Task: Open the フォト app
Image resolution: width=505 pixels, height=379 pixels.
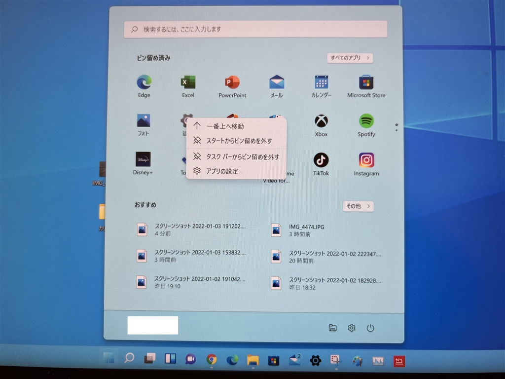Action: click(x=144, y=125)
